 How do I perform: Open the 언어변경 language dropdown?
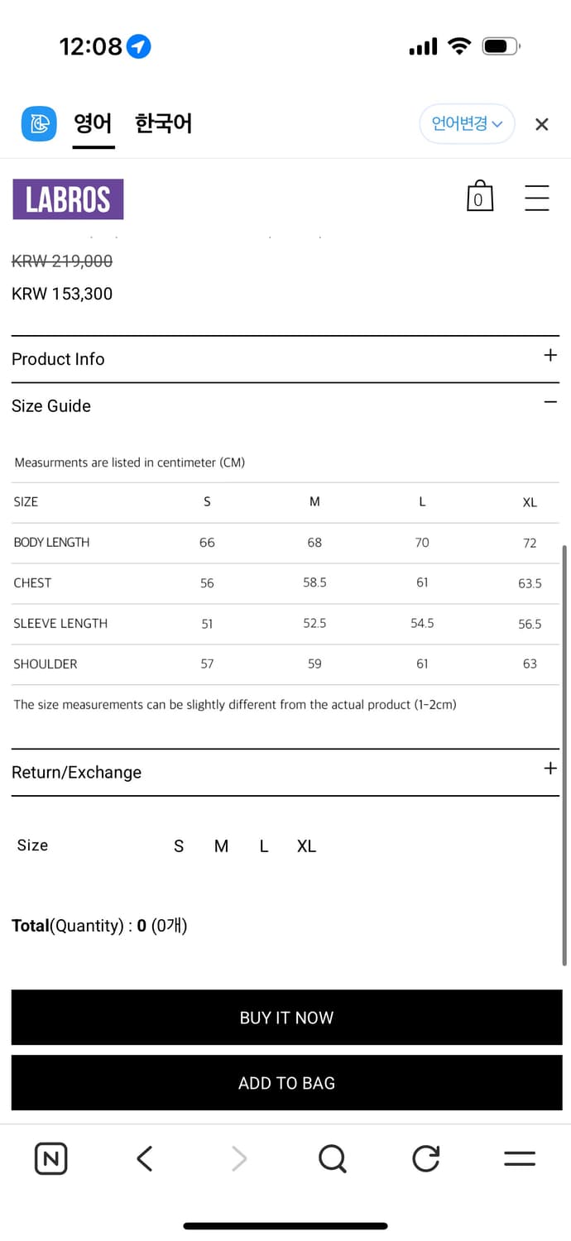click(x=467, y=124)
